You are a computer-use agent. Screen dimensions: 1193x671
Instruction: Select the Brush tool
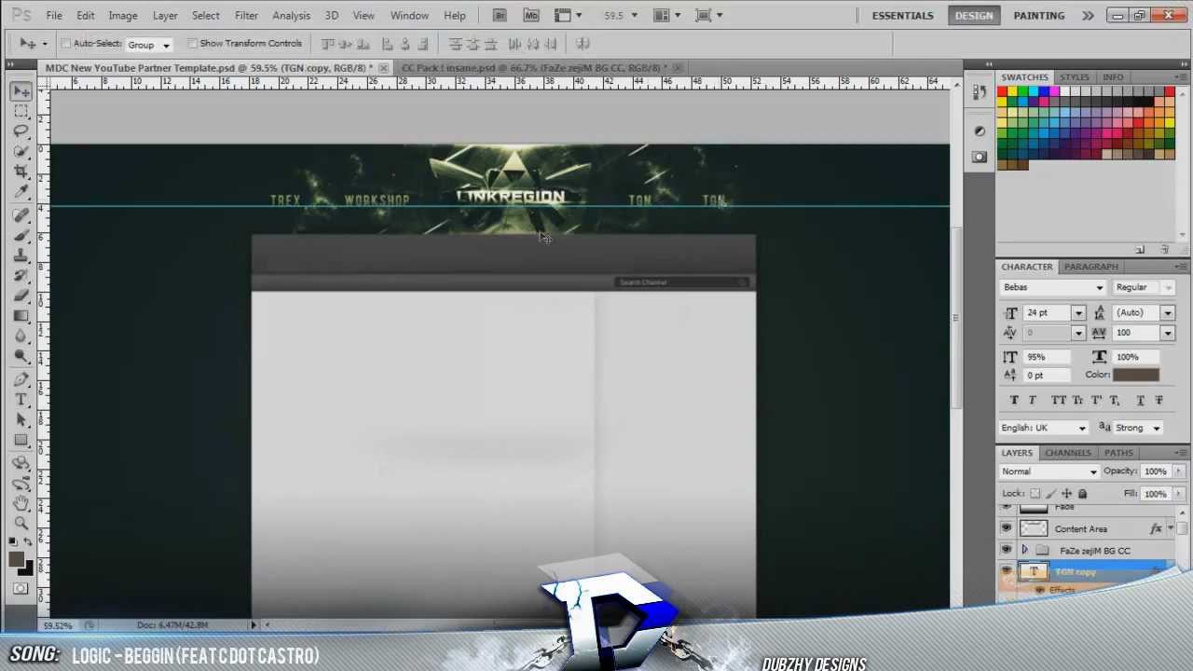[21, 236]
